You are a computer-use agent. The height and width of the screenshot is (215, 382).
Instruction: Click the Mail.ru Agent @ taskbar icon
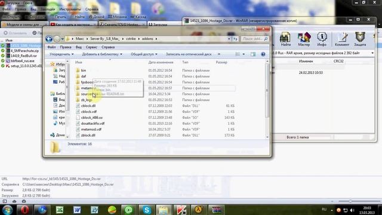coord(129,210)
